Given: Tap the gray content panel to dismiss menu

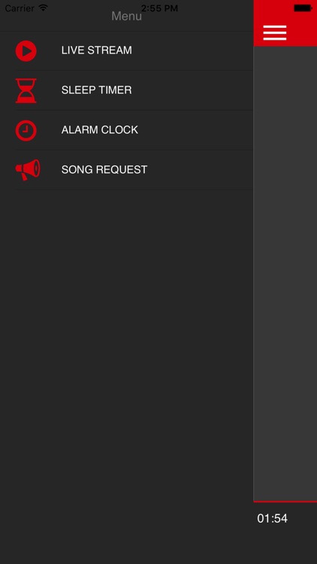Looking at the screenshot, I should click(285, 274).
